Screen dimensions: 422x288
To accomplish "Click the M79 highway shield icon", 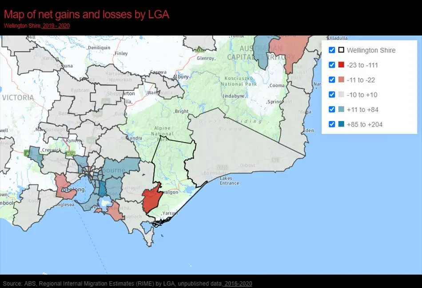I will click(x=70, y=154).
